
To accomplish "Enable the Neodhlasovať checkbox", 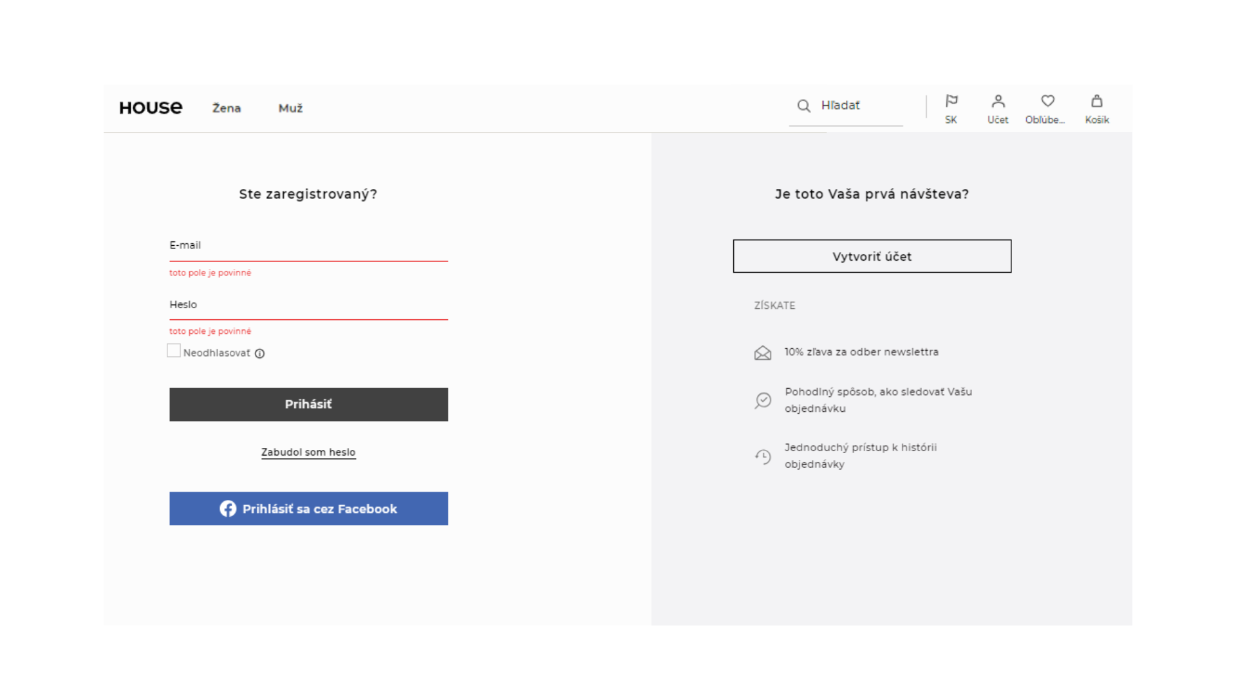I will 174,351.
